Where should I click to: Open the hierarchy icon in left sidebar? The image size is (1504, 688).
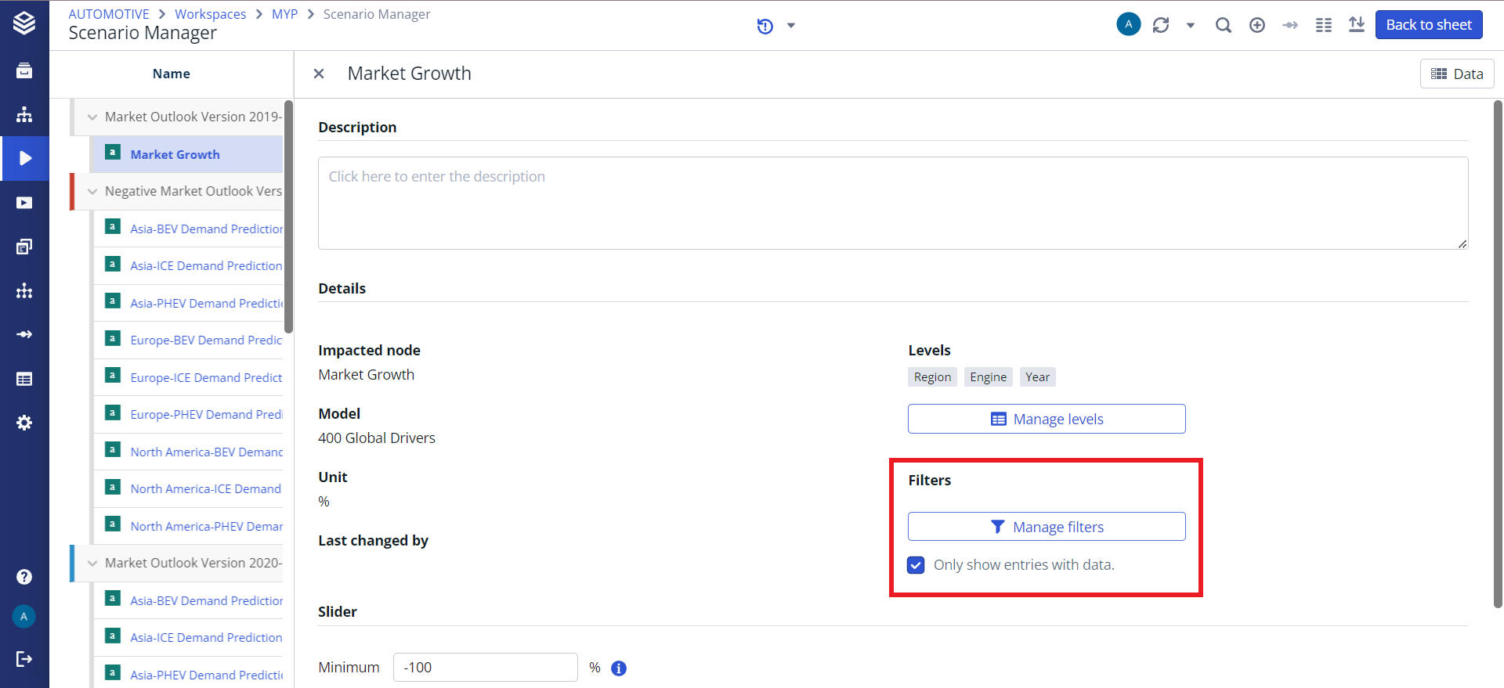point(24,114)
